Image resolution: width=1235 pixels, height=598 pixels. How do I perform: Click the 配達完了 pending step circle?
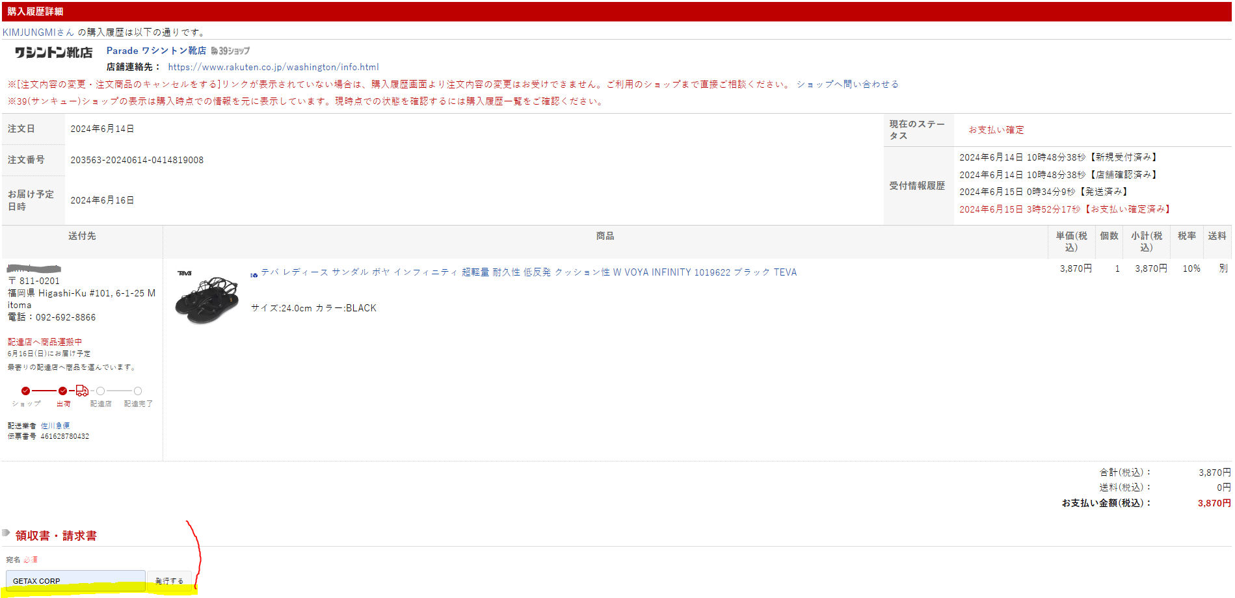click(138, 391)
